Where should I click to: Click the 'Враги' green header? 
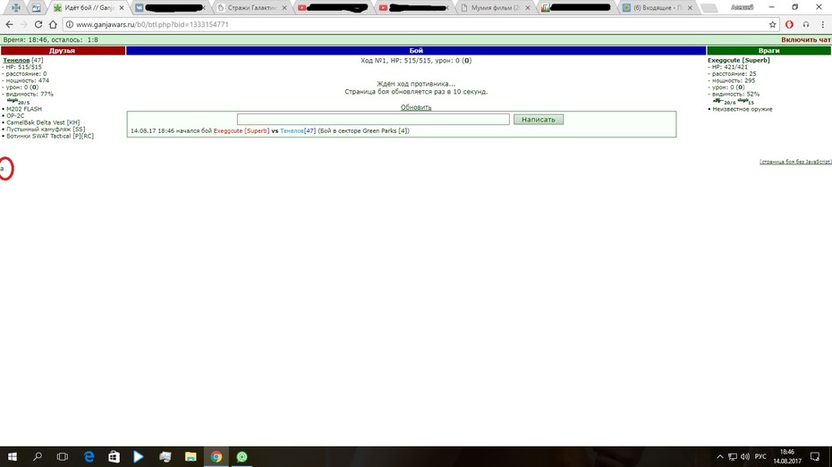(768, 51)
